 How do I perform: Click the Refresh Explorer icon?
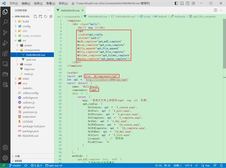click(x=45, y=16)
